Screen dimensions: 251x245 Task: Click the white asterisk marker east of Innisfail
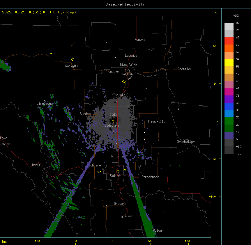click(x=146, y=88)
